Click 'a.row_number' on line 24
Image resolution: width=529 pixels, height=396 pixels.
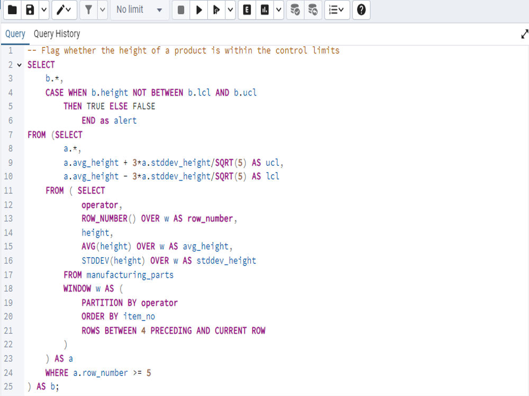(101, 373)
